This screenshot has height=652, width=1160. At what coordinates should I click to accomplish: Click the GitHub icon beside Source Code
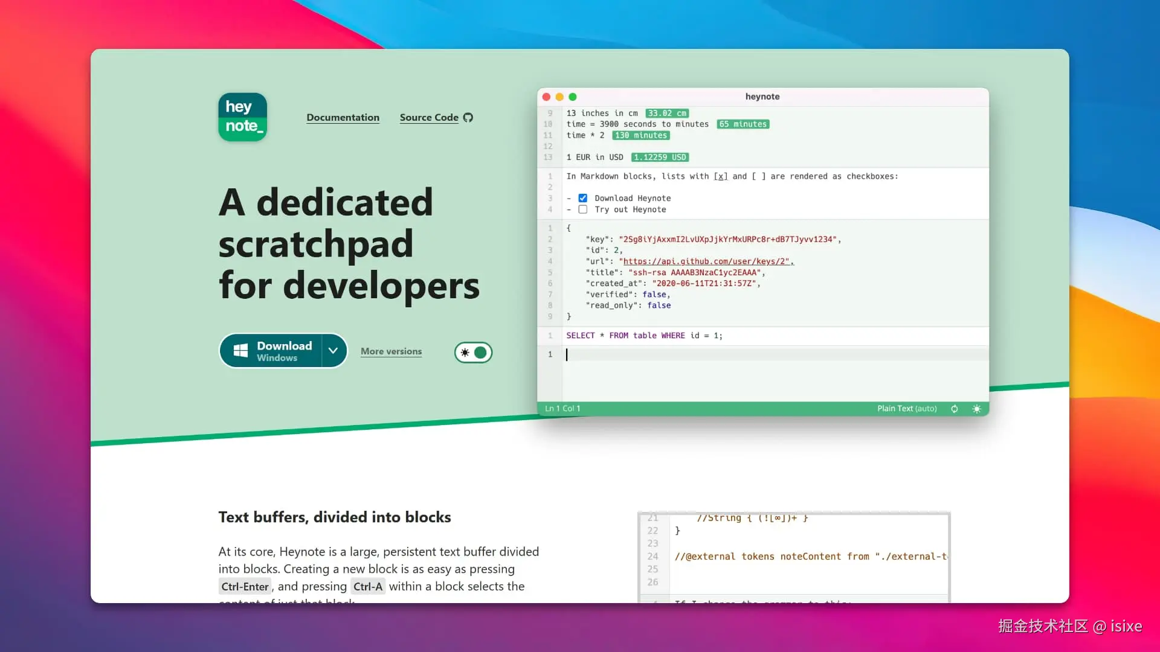(x=468, y=118)
